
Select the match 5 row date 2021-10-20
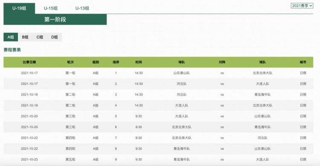point(29,116)
